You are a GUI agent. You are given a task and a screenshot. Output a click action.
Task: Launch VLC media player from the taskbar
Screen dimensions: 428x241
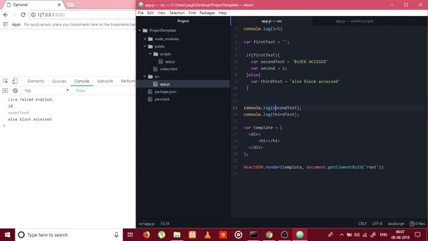(x=207, y=235)
